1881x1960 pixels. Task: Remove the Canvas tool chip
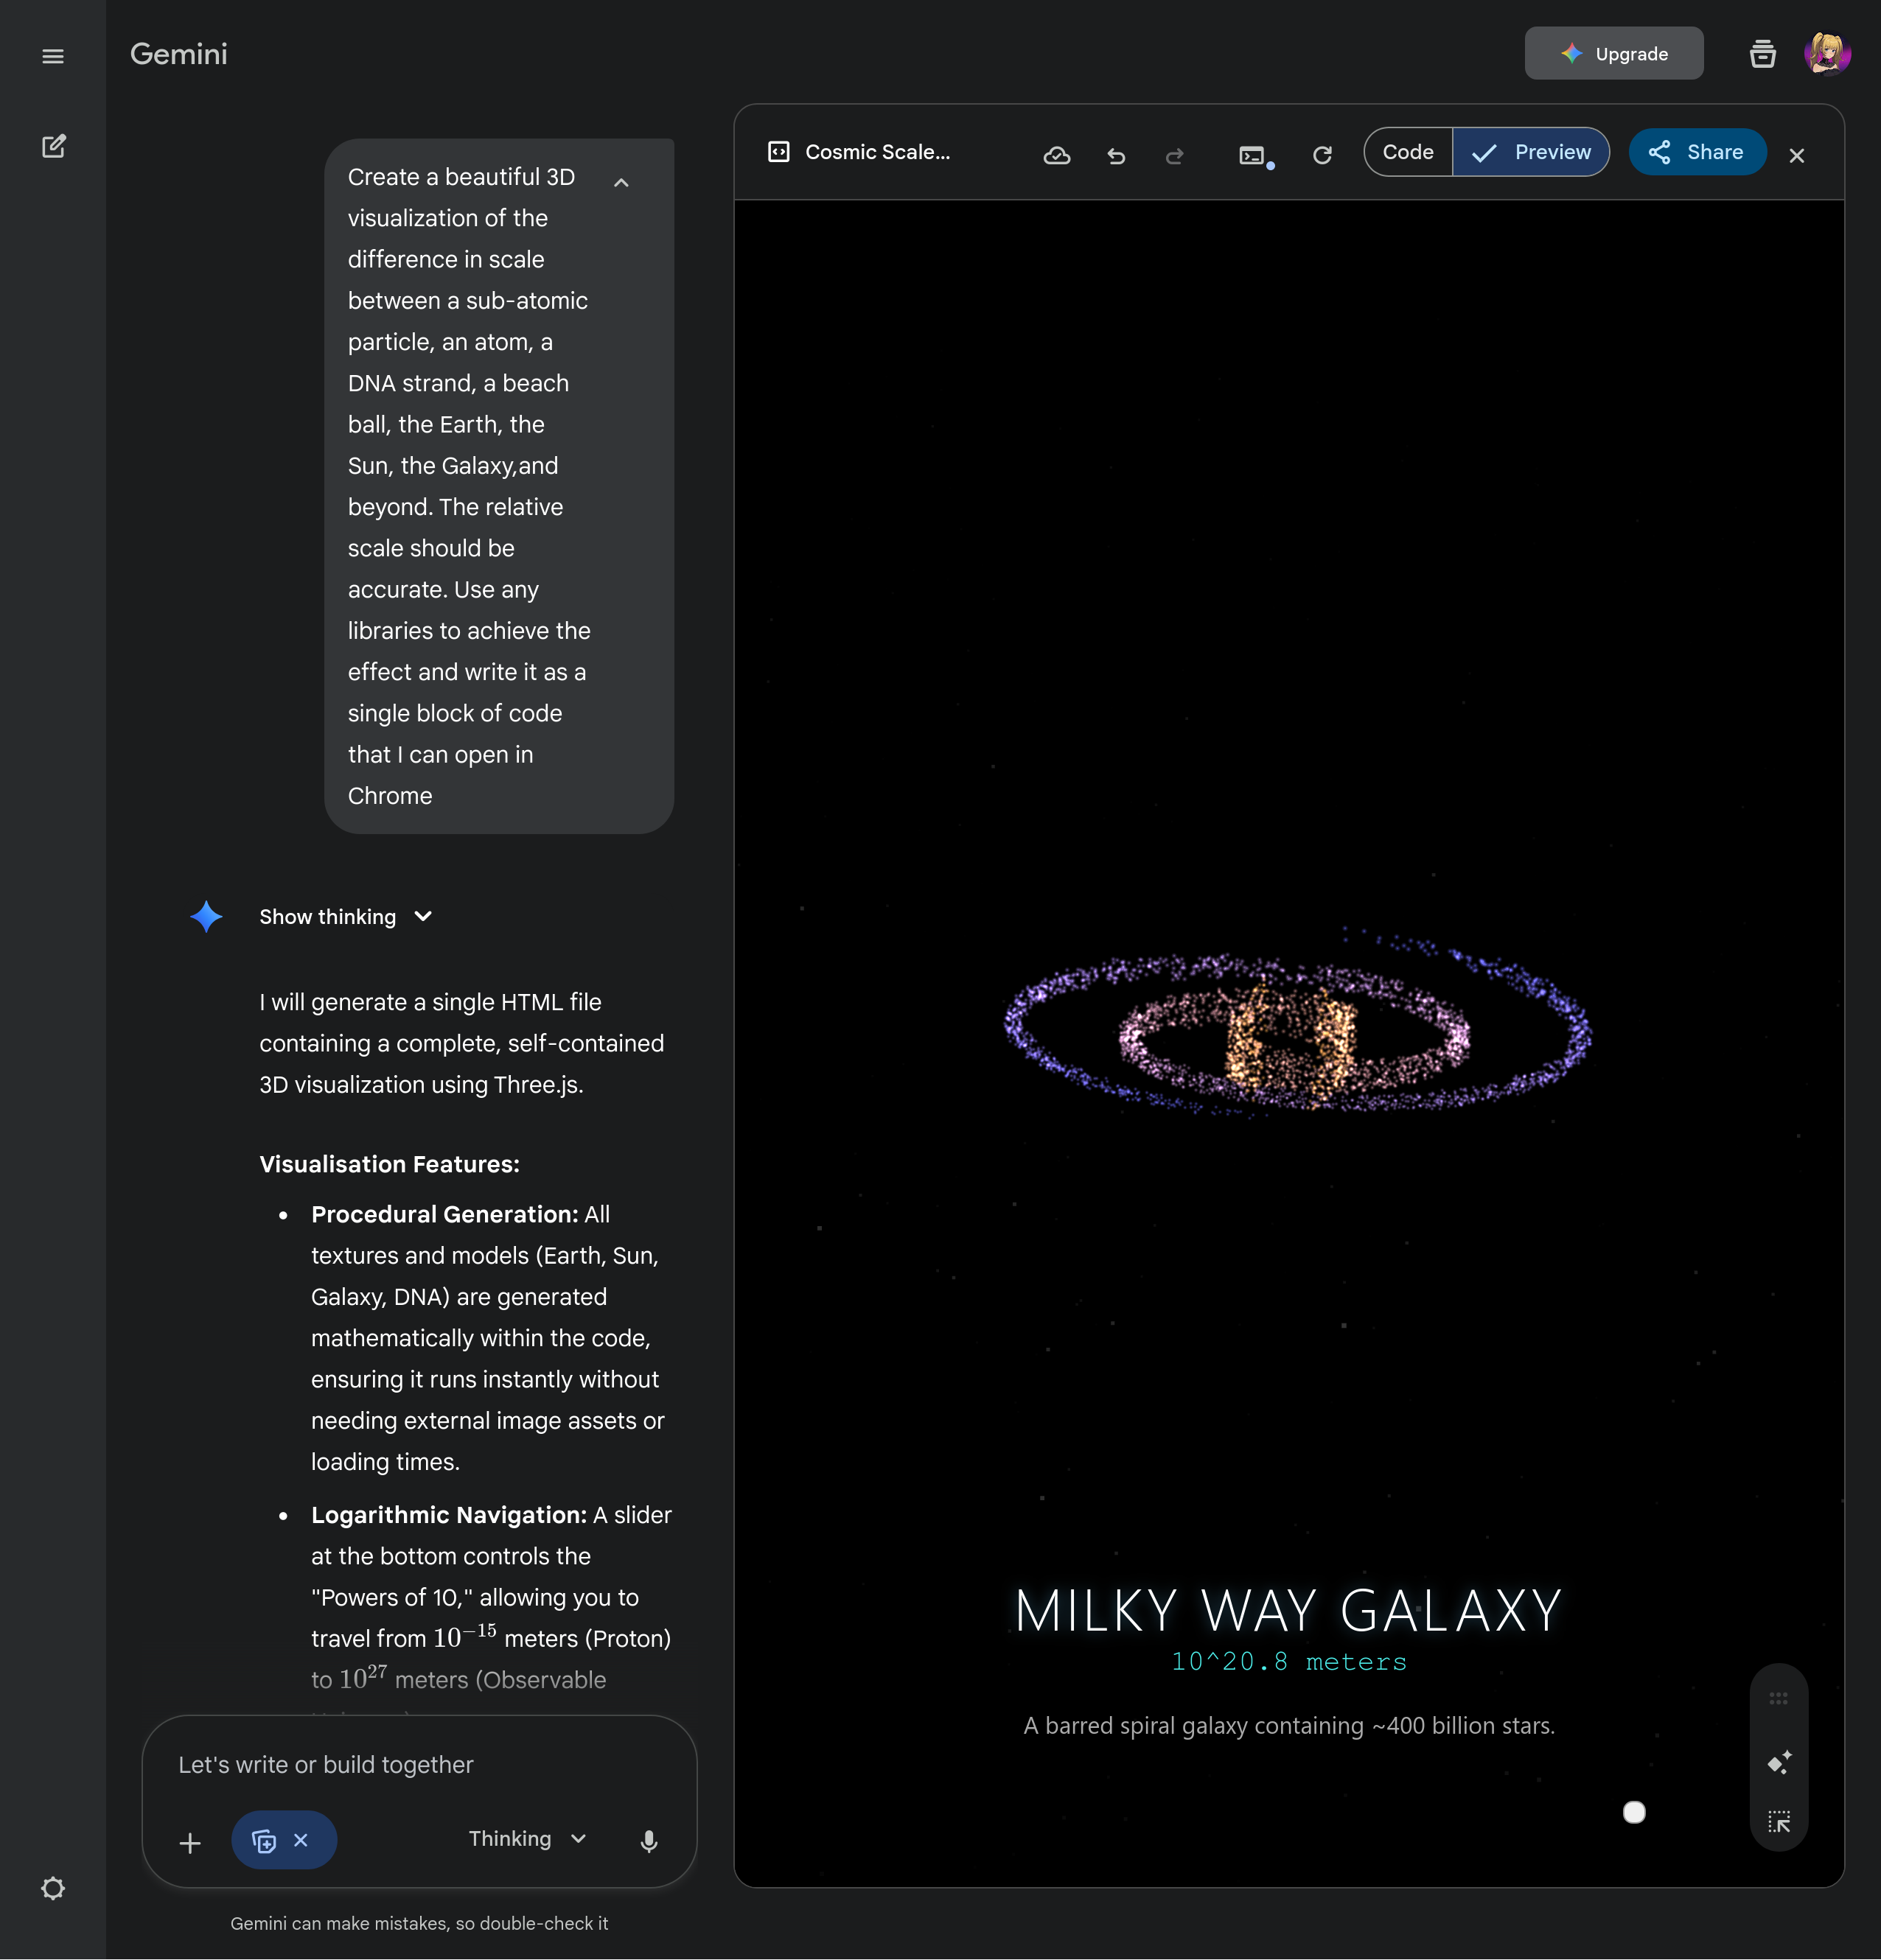pos(301,1840)
